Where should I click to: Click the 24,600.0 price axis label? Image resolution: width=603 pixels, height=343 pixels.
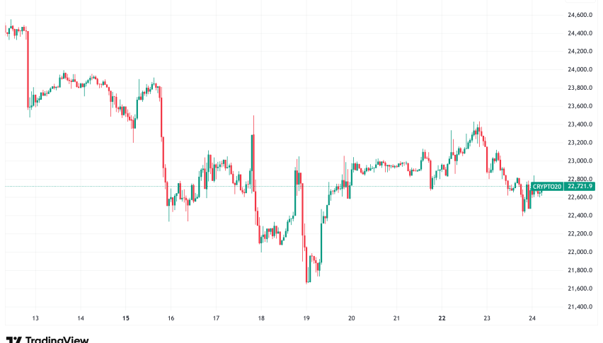coord(579,15)
